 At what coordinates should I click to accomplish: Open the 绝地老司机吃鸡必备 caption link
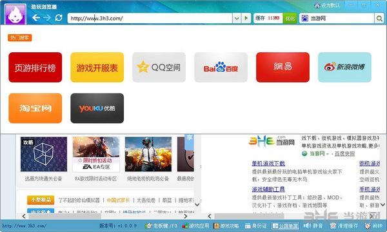[x=148, y=179]
